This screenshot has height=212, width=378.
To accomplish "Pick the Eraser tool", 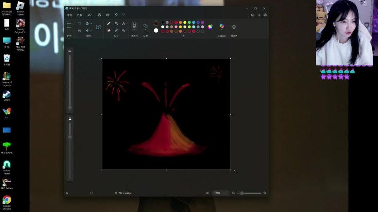I will coord(109,30).
